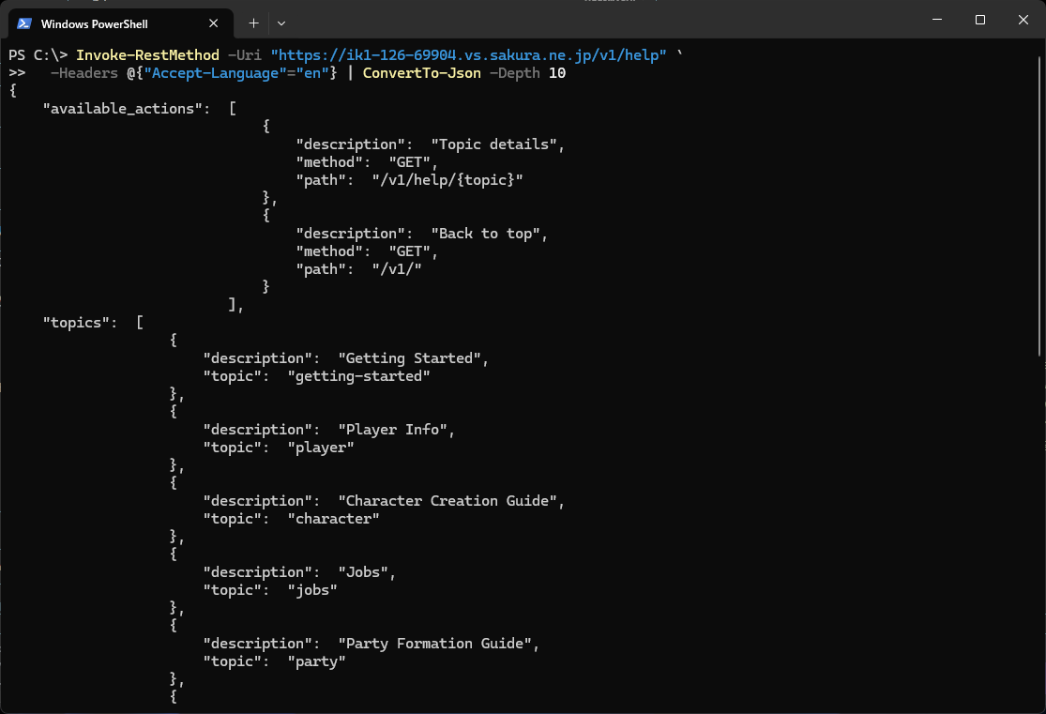Viewport: 1046px width, 714px height.
Task: Minimize the terminal window
Action: click(936, 20)
